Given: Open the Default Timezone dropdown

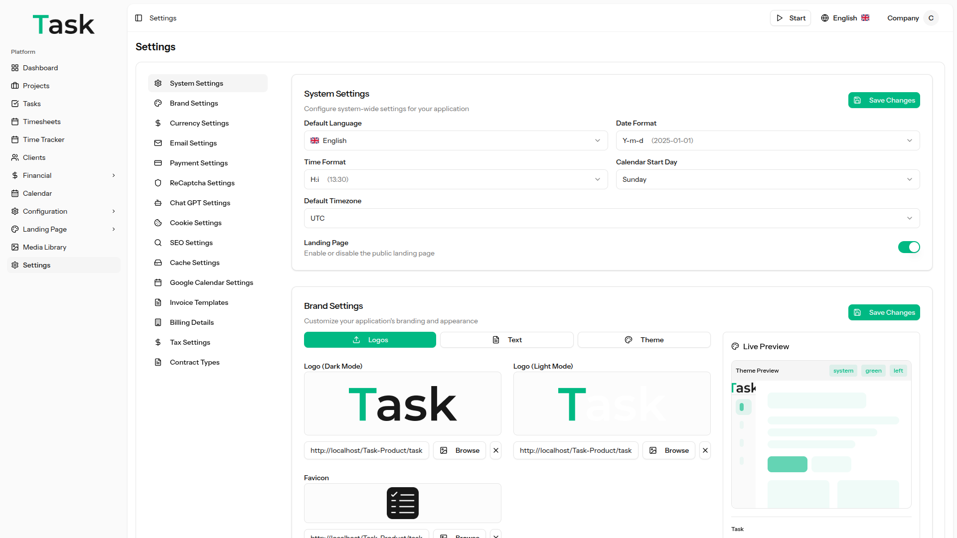Looking at the screenshot, I should pos(612,218).
